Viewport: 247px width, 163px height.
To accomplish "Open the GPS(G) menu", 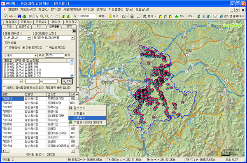I will (x=89, y=9).
